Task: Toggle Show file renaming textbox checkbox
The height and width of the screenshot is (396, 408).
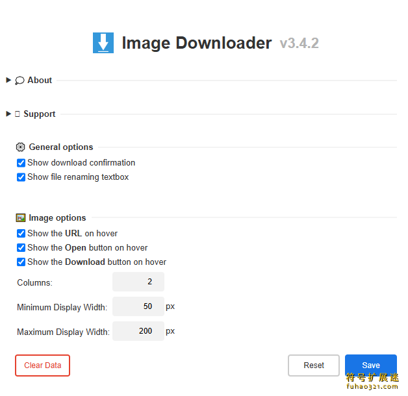Action: pyautogui.click(x=21, y=177)
